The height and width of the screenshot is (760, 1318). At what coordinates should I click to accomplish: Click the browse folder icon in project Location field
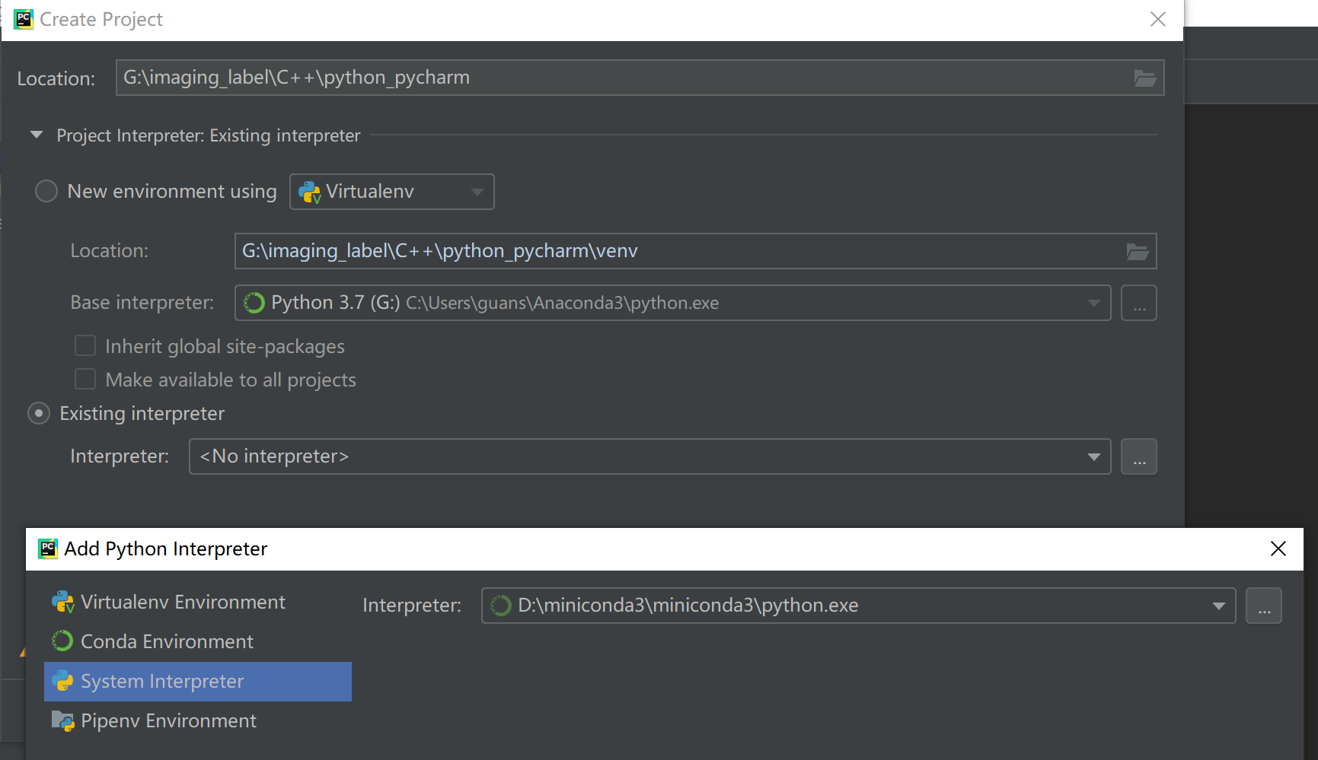click(1144, 78)
